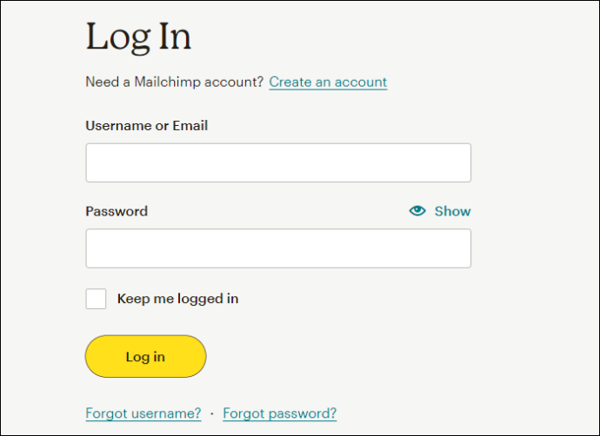600x436 pixels.
Task: Focus the Password input box
Action: [278, 248]
